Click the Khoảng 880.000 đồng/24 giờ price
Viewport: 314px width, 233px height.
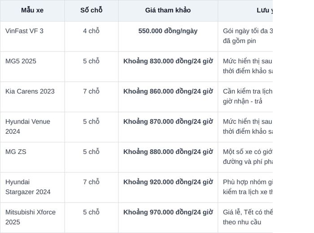click(168, 152)
